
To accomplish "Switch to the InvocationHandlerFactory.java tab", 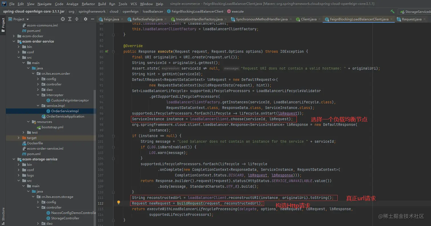I will point(199,19).
